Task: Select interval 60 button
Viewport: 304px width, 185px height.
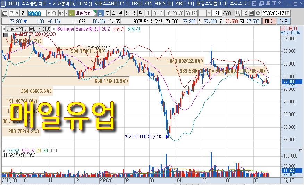Action: (188, 14)
